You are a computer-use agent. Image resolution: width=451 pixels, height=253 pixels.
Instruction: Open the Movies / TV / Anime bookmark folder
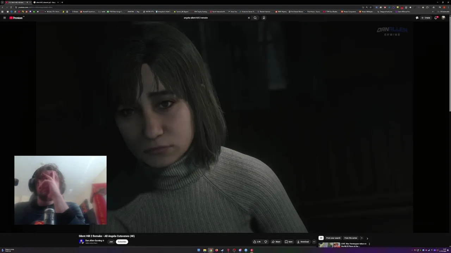click(x=52, y=12)
